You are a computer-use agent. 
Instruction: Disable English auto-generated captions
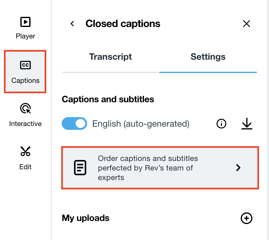pos(74,124)
